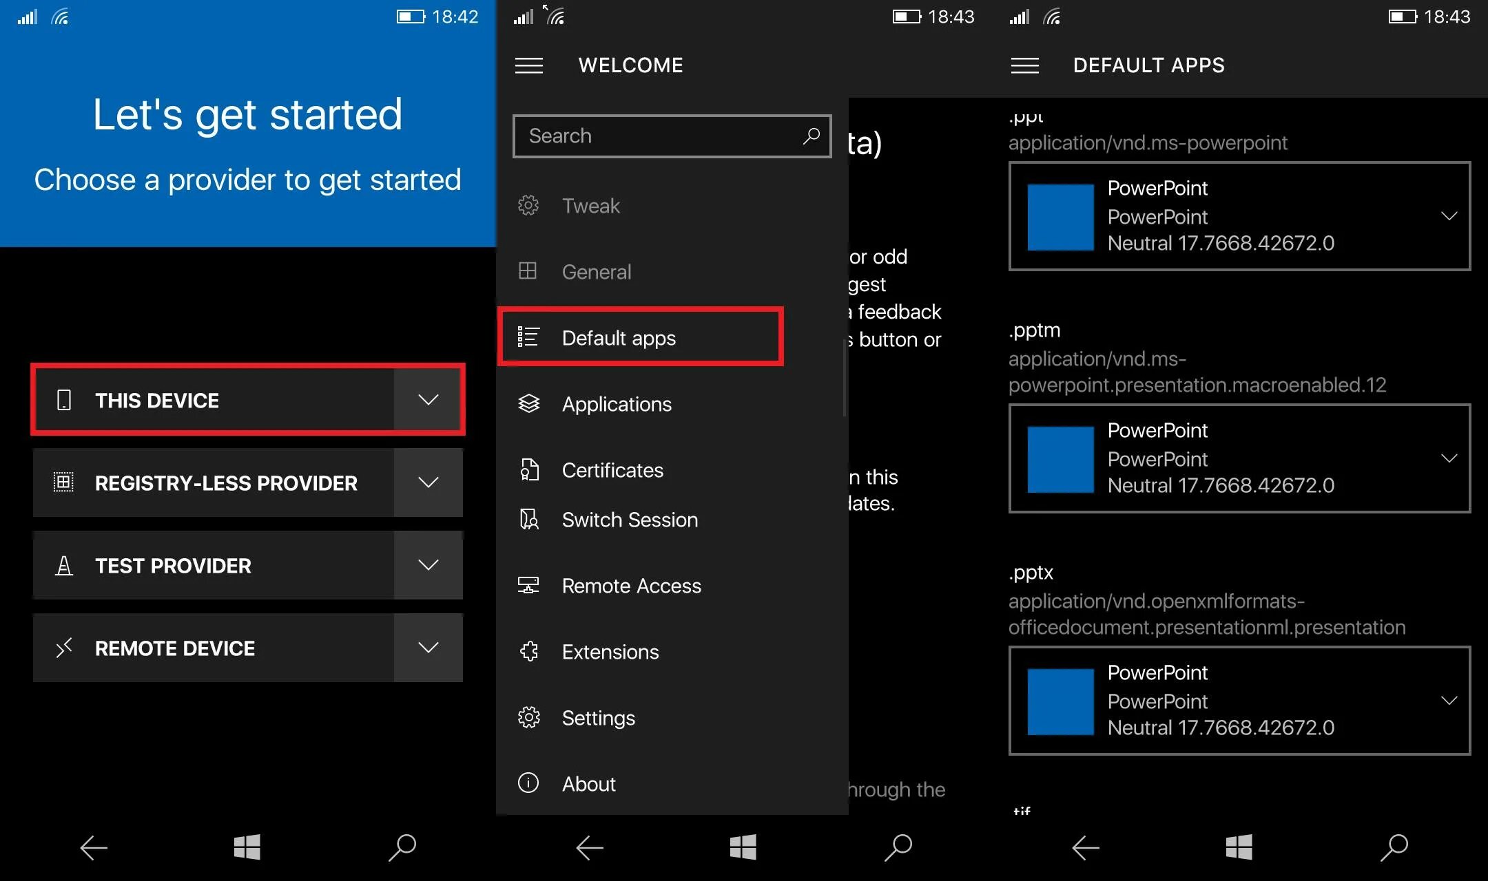Click the About info icon
The image size is (1488, 881).
(x=528, y=783)
